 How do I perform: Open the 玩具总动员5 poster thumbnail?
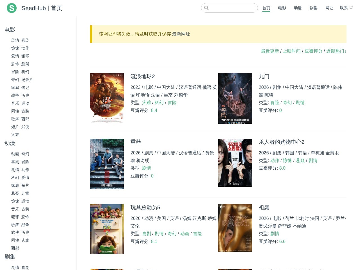click(x=107, y=229)
